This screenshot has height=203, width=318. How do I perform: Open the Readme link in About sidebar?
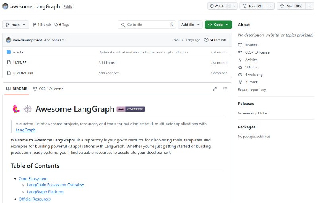252,45
